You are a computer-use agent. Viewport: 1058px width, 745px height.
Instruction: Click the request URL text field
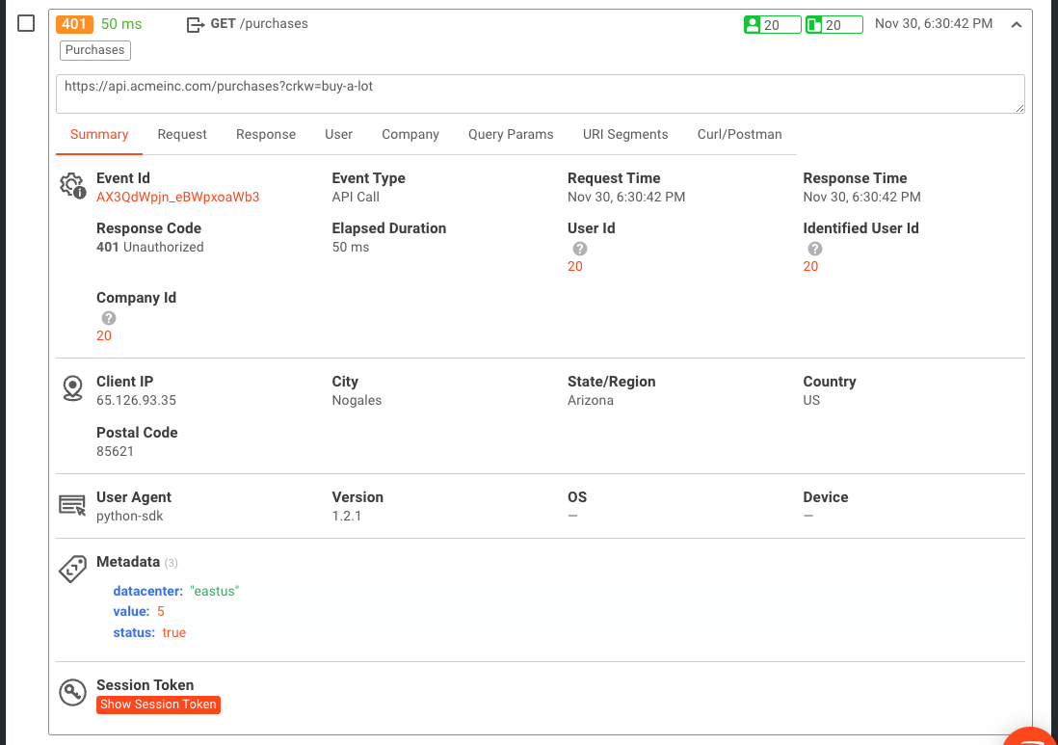[x=540, y=94]
